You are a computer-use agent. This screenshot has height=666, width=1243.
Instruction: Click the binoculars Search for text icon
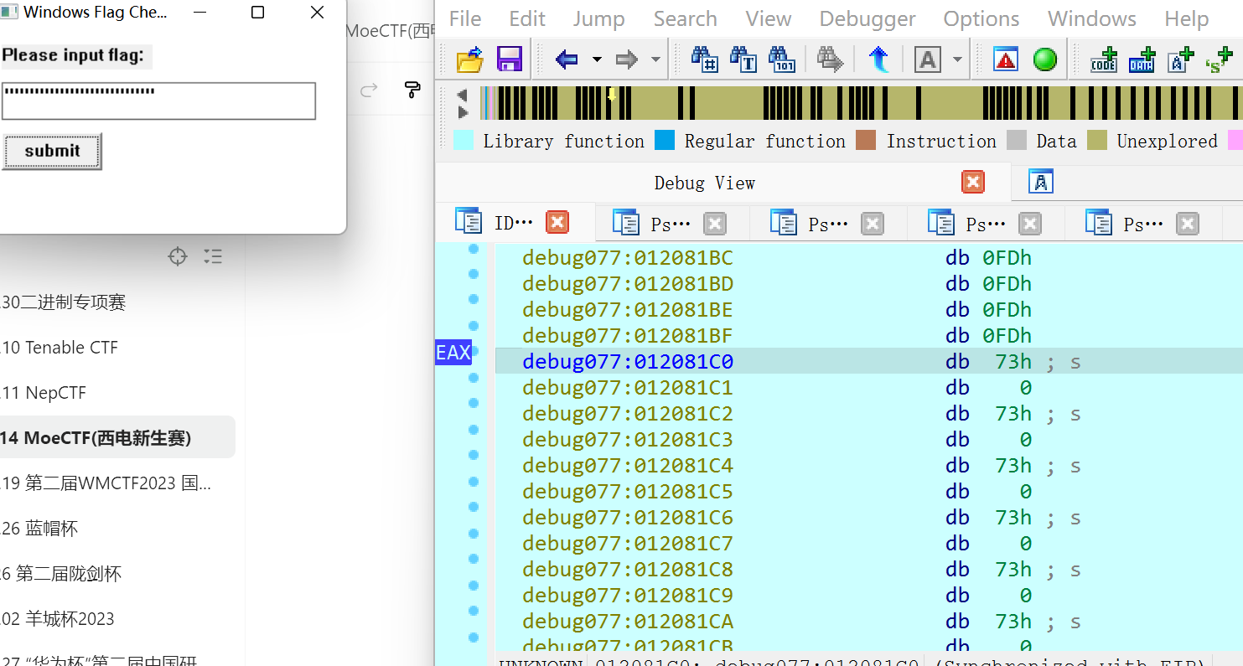point(743,59)
